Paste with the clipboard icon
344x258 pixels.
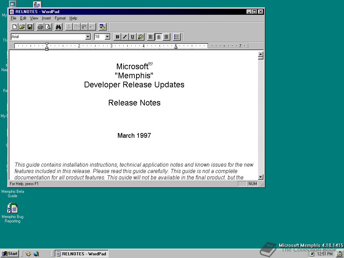84,27
